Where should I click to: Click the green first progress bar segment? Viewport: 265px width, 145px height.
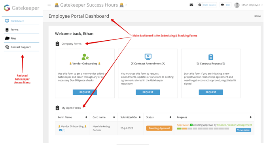click(x=179, y=129)
